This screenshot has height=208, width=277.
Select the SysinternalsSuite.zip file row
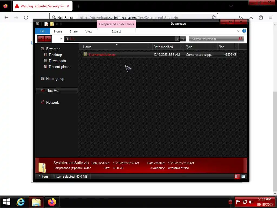pyautogui.click(x=160, y=55)
